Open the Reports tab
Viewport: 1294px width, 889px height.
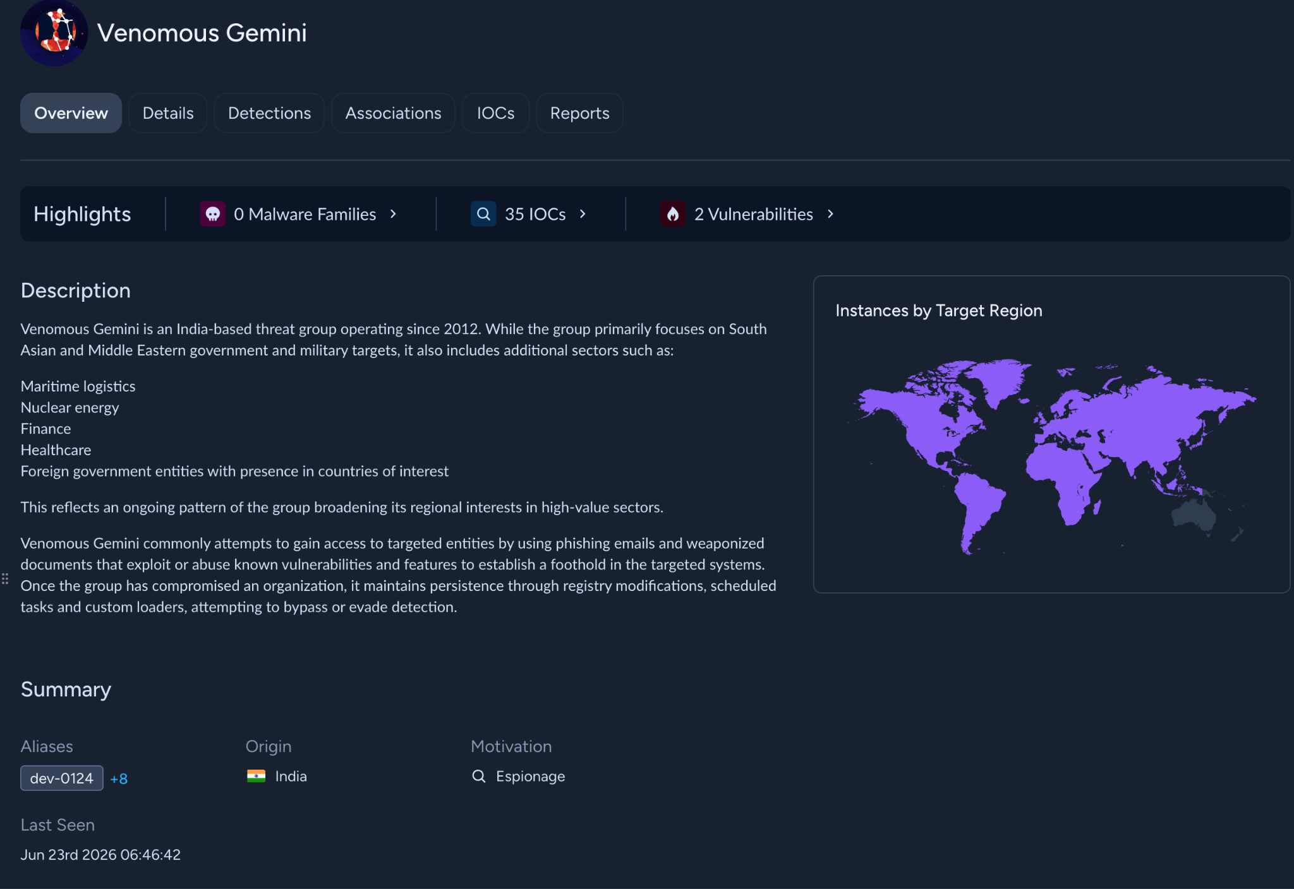coord(579,113)
